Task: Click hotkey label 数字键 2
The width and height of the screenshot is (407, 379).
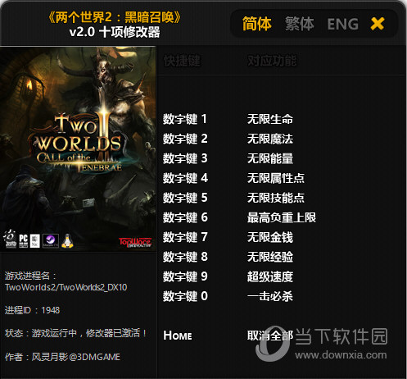Action: [x=185, y=139]
